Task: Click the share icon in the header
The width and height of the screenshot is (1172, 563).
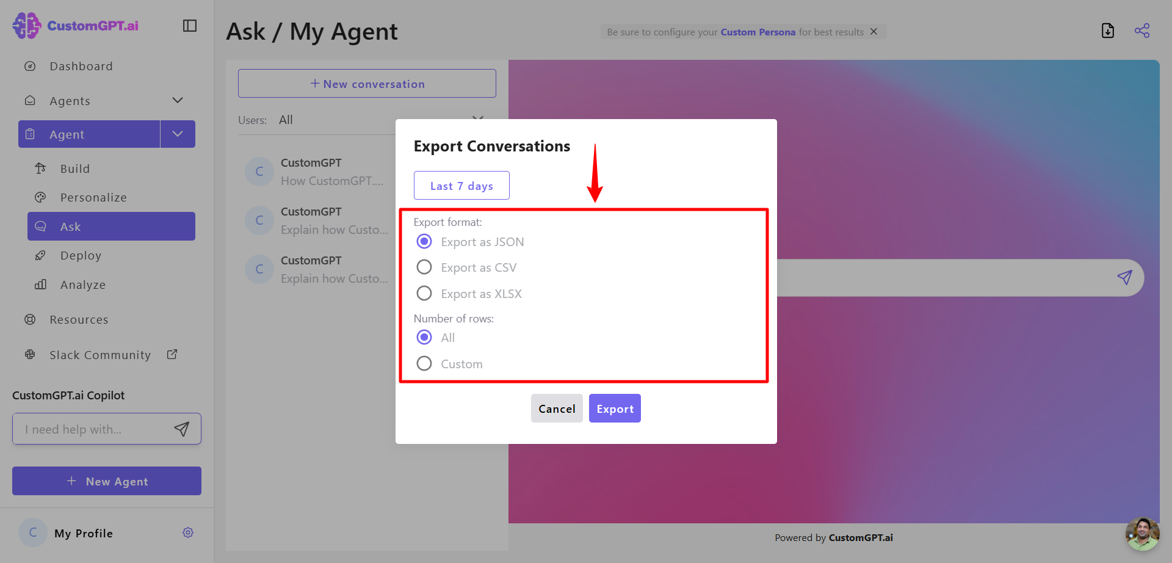Action: [x=1142, y=31]
